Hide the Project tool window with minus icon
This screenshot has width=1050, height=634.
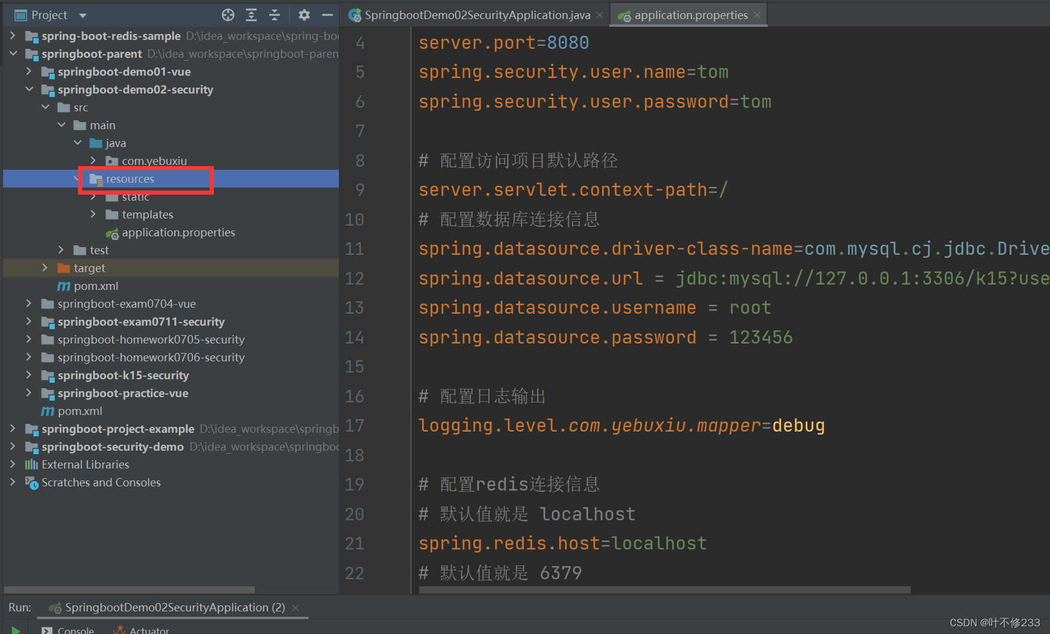[x=328, y=15]
